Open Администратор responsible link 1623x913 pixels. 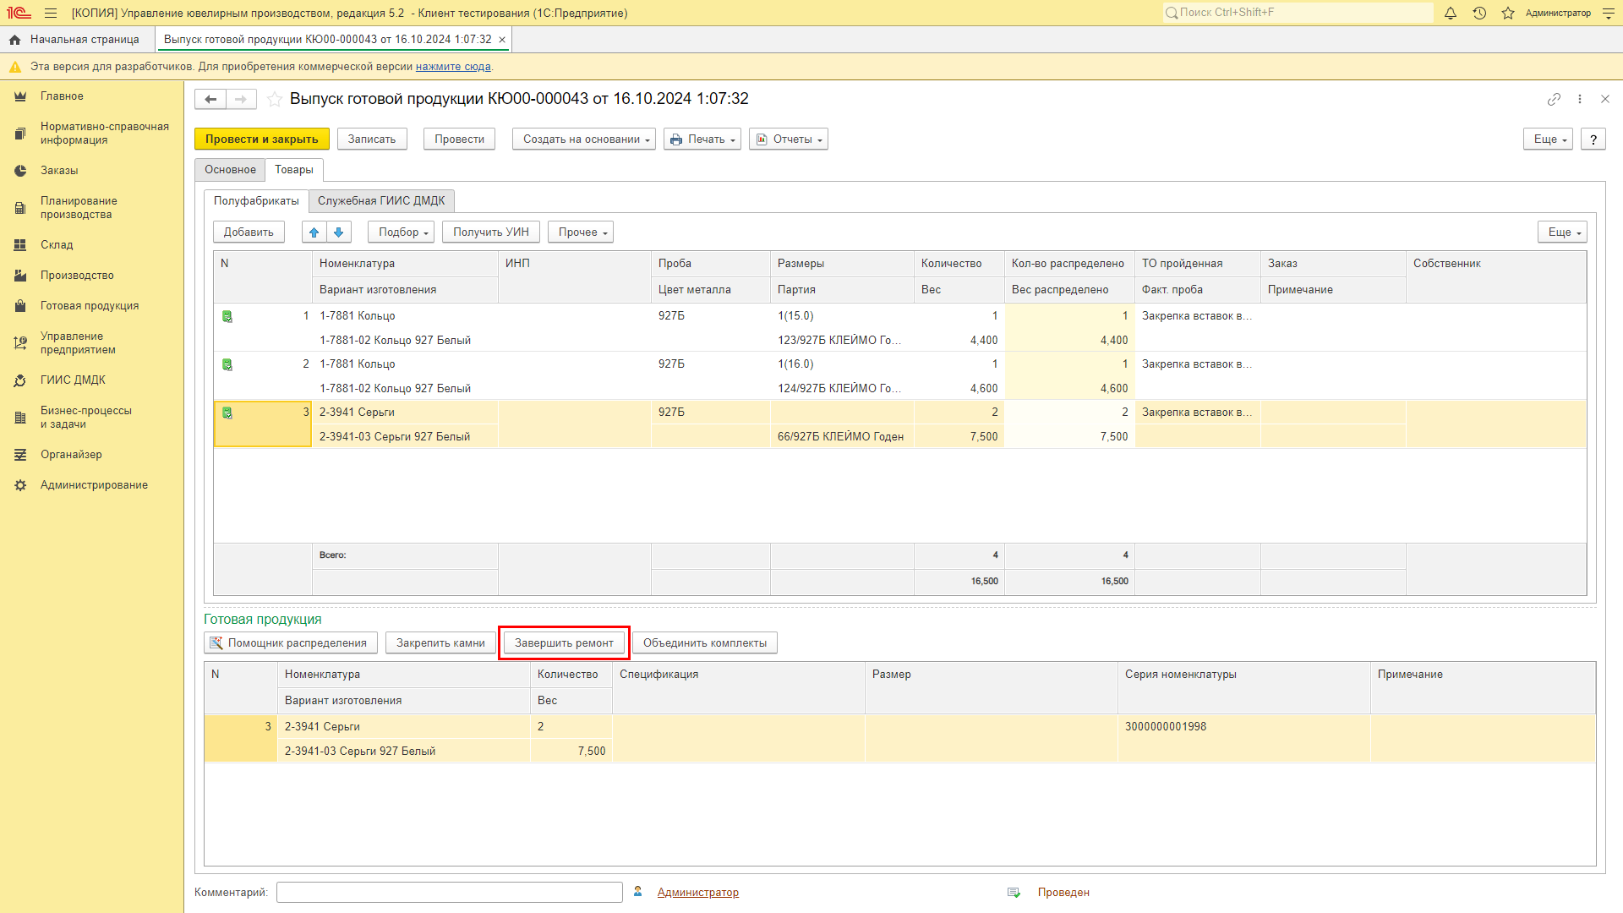pos(698,893)
